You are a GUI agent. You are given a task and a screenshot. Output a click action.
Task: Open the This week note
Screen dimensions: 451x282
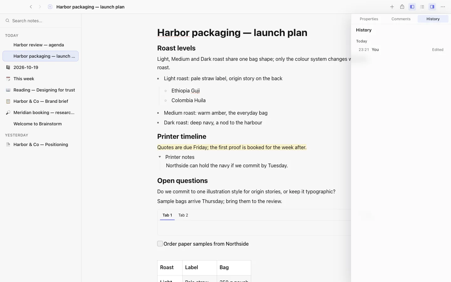coord(40,79)
